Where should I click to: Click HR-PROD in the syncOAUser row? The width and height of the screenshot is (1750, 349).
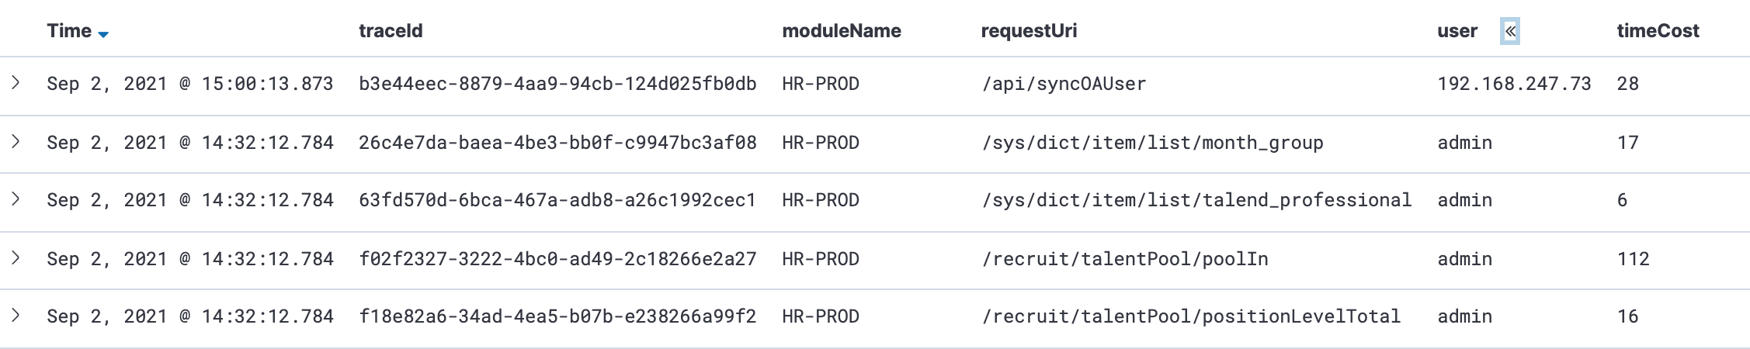pyautogui.click(x=820, y=84)
